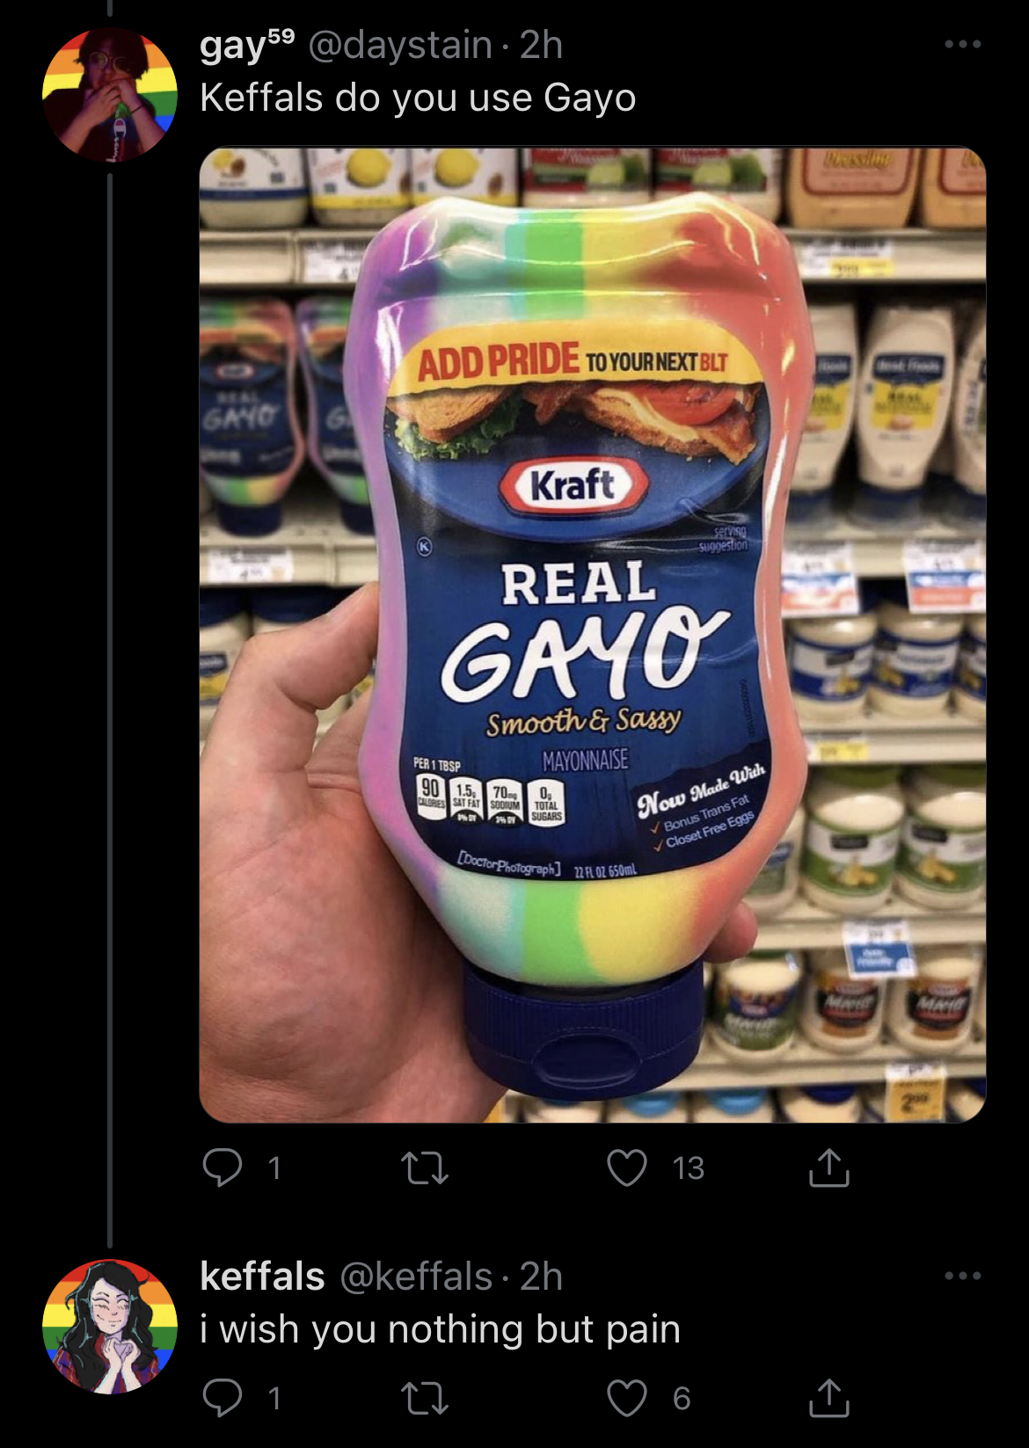The width and height of the screenshot is (1029, 1448).
Task: Open tweet text 'Keffals do you use Gayo'
Action: 418,98
